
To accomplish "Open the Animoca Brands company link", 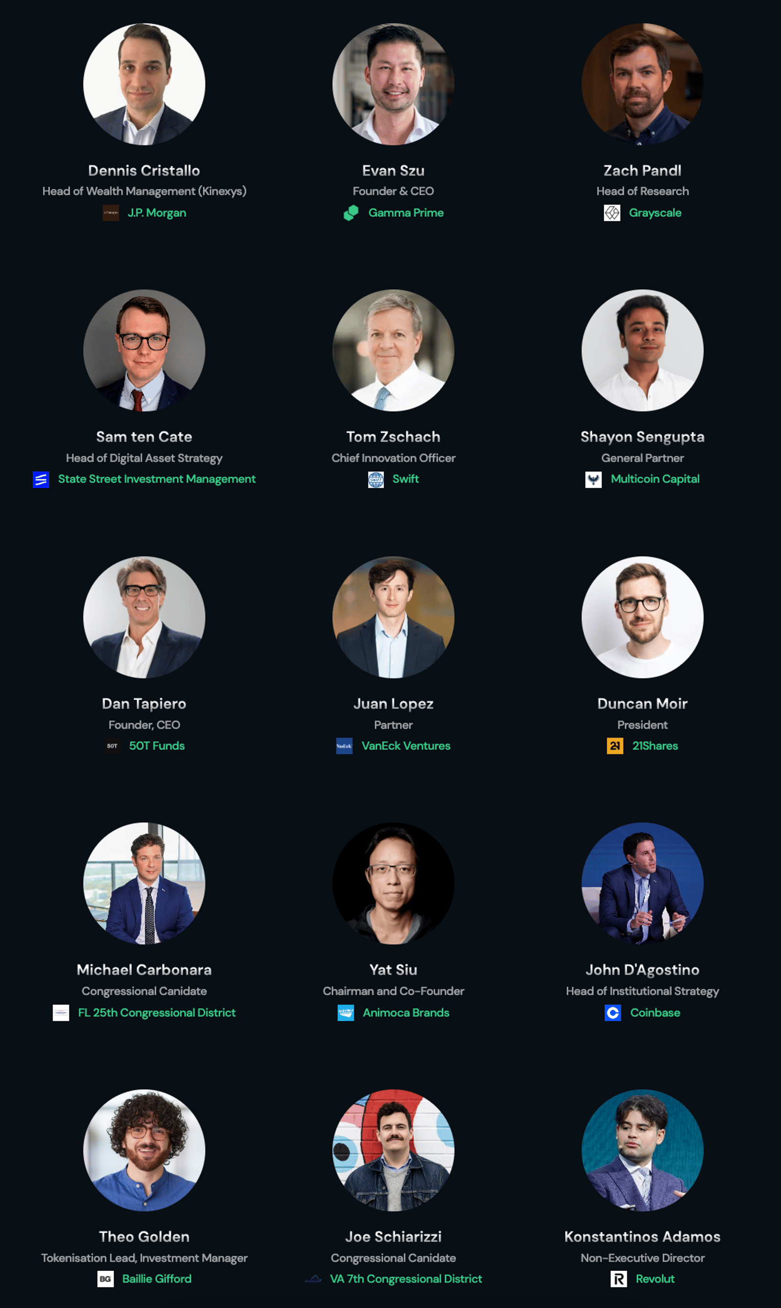I will (x=406, y=1012).
